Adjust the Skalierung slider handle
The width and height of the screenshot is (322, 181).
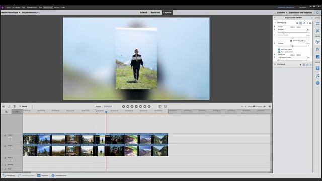pos(284,32)
